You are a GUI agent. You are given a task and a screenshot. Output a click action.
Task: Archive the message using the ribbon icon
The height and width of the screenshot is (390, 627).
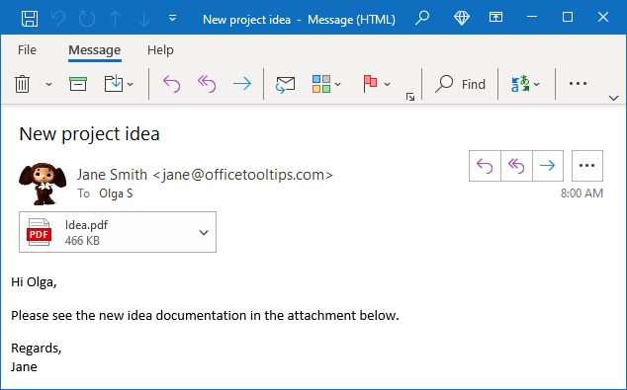tap(78, 84)
